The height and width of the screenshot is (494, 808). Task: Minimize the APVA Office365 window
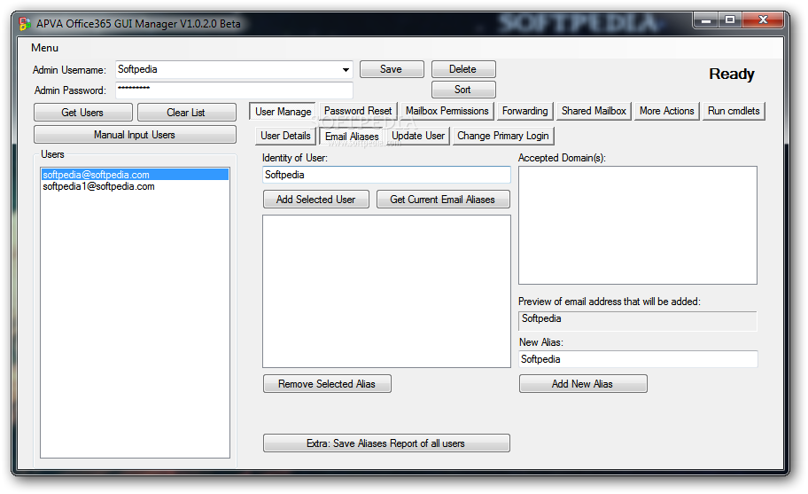(x=706, y=20)
